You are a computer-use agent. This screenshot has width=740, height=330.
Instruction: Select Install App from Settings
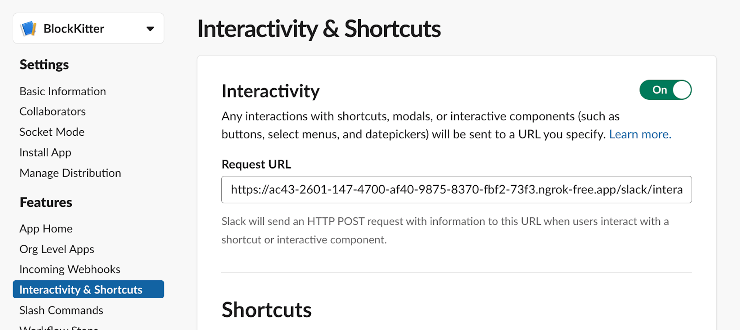coord(45,152)
